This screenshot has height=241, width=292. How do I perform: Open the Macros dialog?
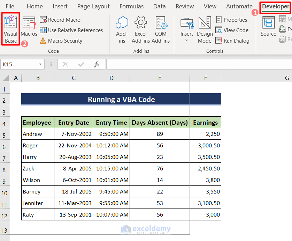[x=29, y=27]
